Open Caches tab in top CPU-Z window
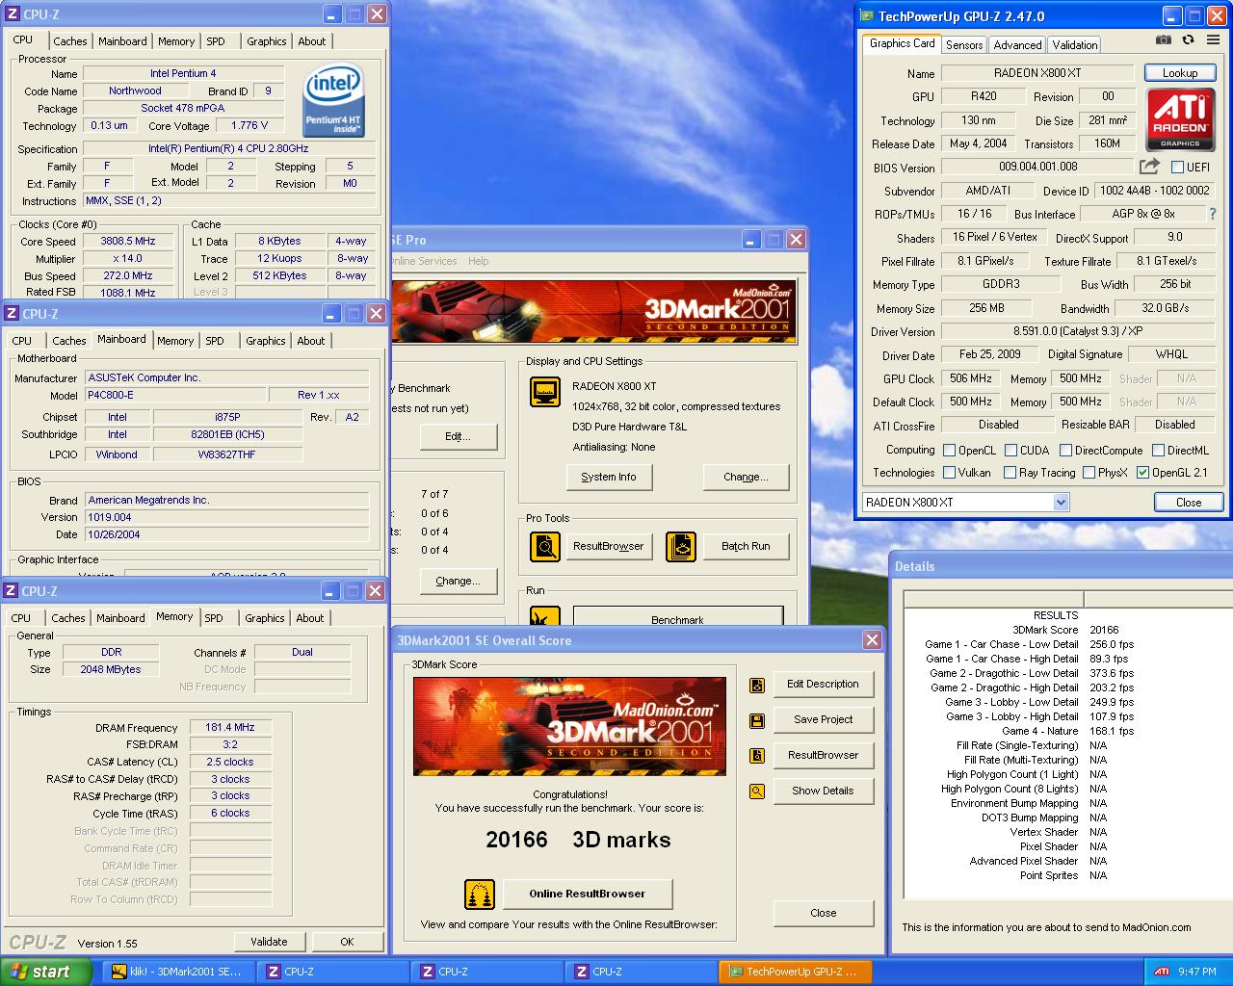1233x986 pixels. (69, 41)
